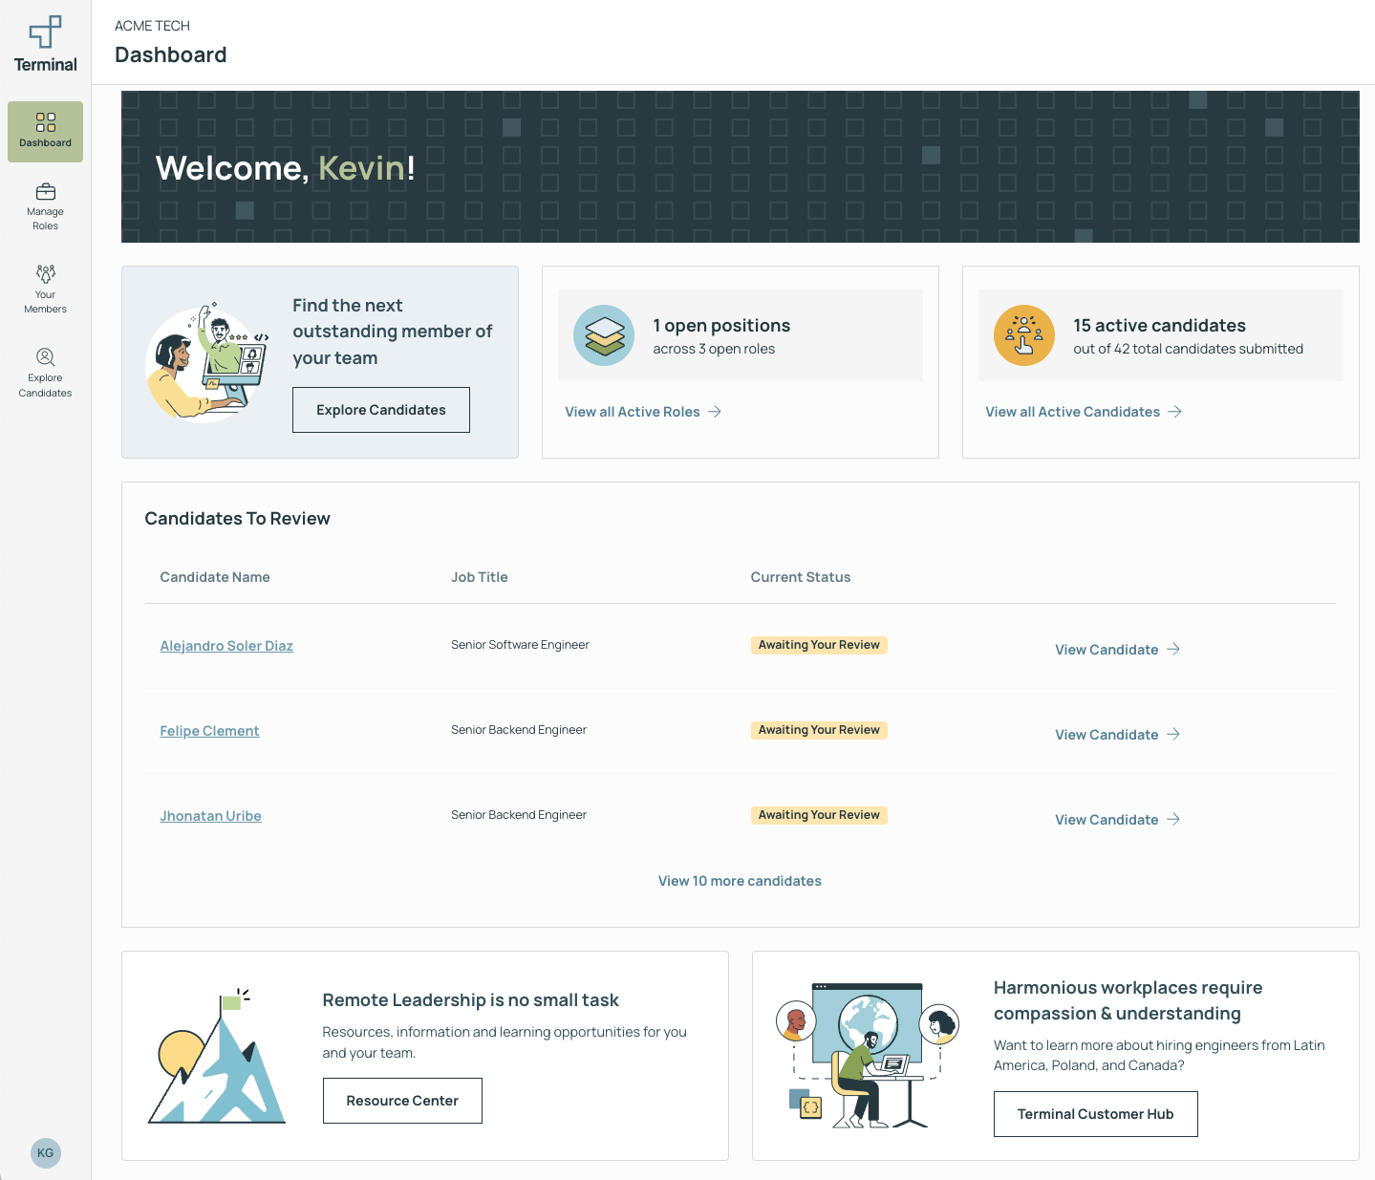This screenshot has width=1375, height=1180.
Task: Click the arrow beside View all Active Roles
Action: pos(714,411)
